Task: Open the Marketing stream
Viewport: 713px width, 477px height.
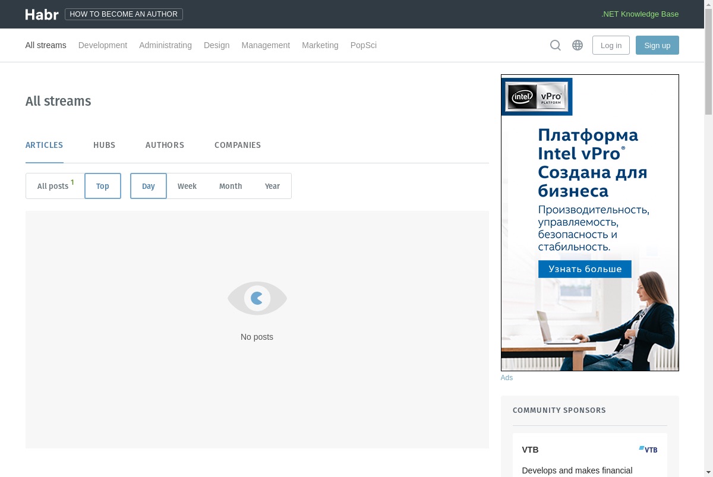Action: [x=320, y=45]
